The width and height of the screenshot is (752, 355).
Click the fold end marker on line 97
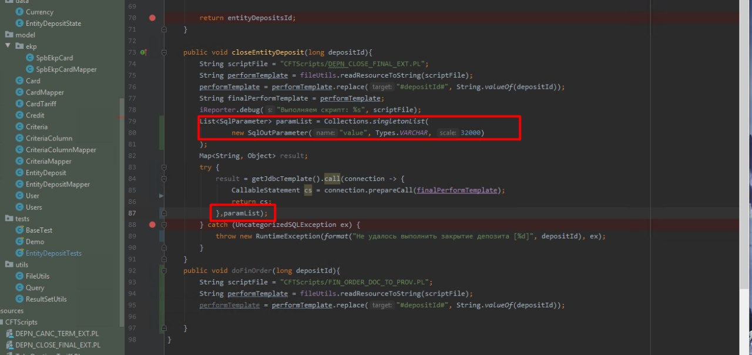(x=164, y=328)
